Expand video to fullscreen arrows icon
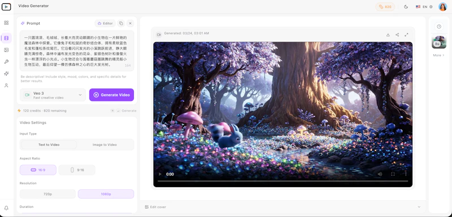Image resolution: width=452 pixels, height=217 pixels. [x=406, y=35]
